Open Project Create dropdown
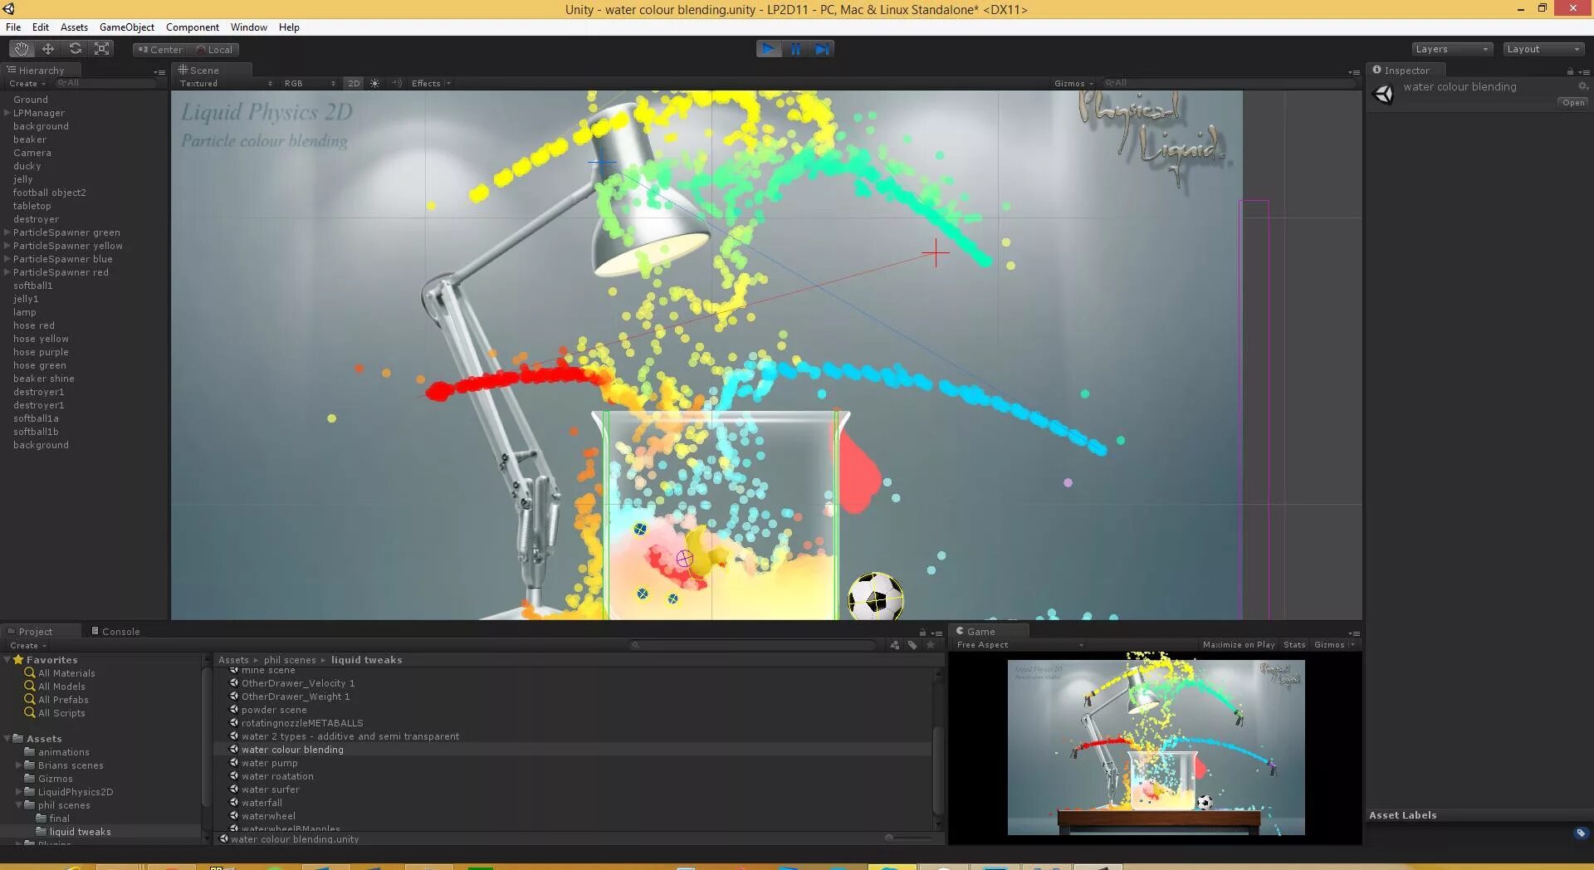 click(27, 645)
